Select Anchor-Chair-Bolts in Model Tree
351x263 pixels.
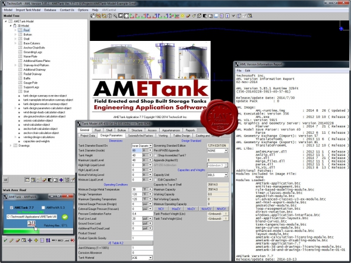[x=34, y=48]
